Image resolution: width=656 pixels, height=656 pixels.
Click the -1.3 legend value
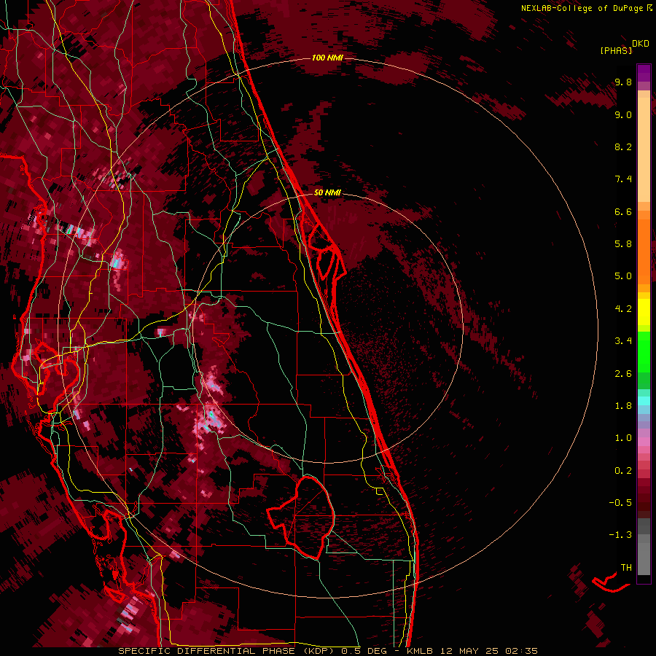620,535
